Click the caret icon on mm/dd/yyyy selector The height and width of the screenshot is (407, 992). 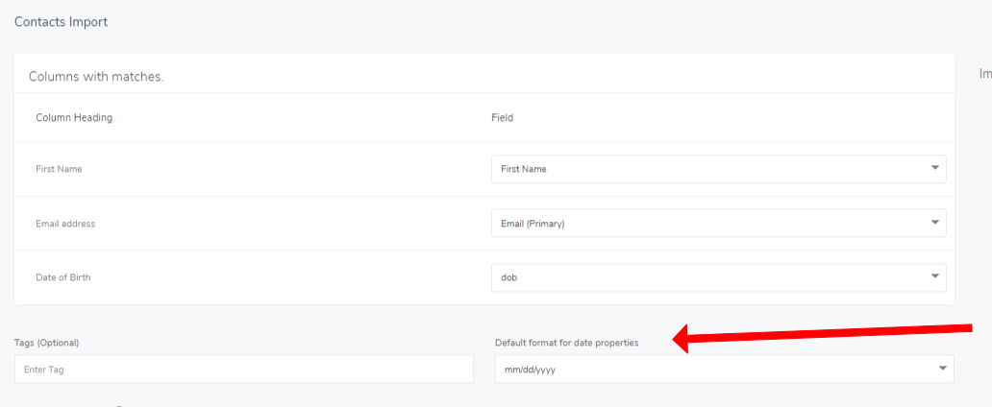[943, 368]
